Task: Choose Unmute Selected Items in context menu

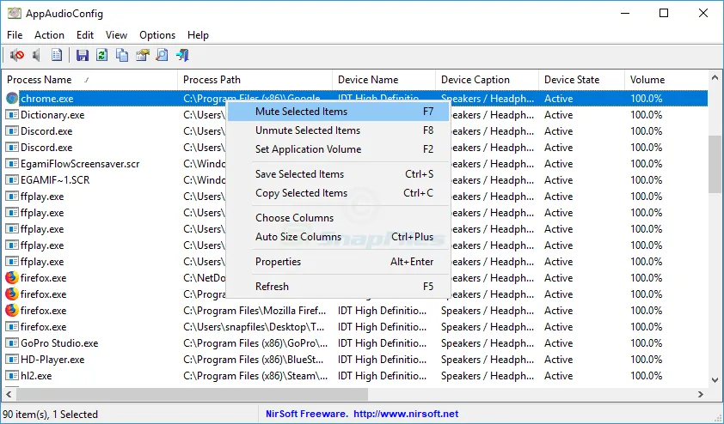Action: 338,130
